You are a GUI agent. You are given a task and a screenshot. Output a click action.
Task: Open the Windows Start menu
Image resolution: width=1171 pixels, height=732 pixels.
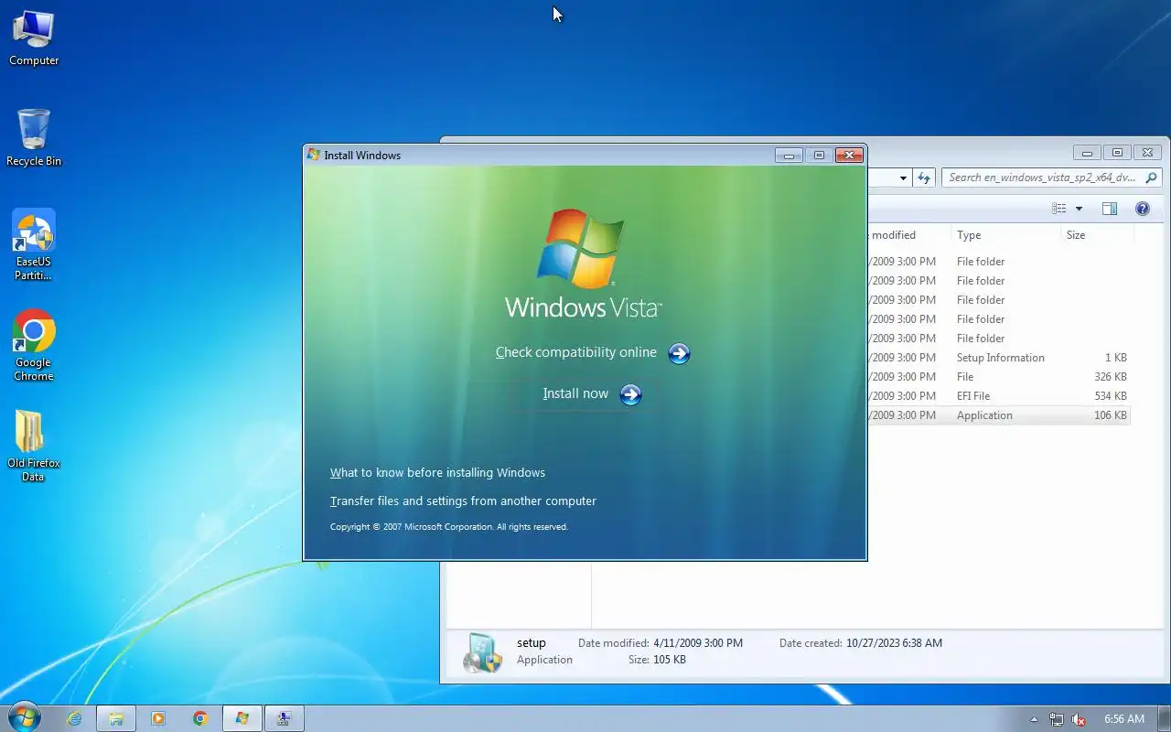point(25,718)
